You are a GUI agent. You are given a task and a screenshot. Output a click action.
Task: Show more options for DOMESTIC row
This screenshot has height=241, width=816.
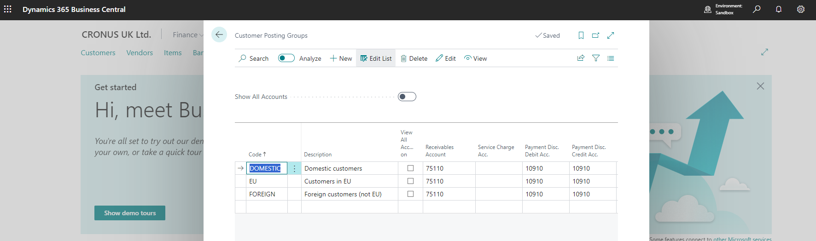point(294,168)
